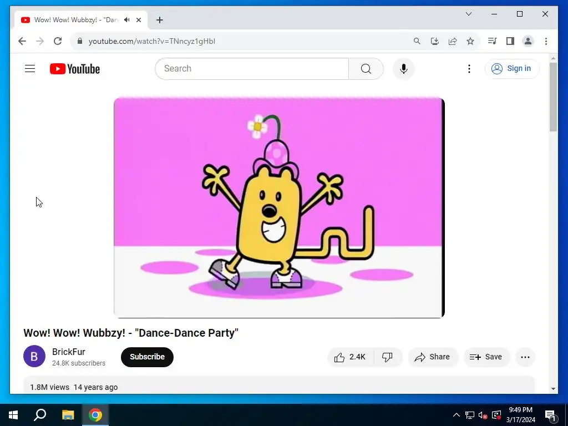This screenshot has width=568, height=426.
Task: Open a new browser tab
Action: [159, 20]
